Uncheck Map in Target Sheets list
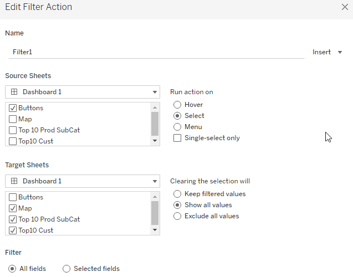The image size is (353, 277). 13,208
